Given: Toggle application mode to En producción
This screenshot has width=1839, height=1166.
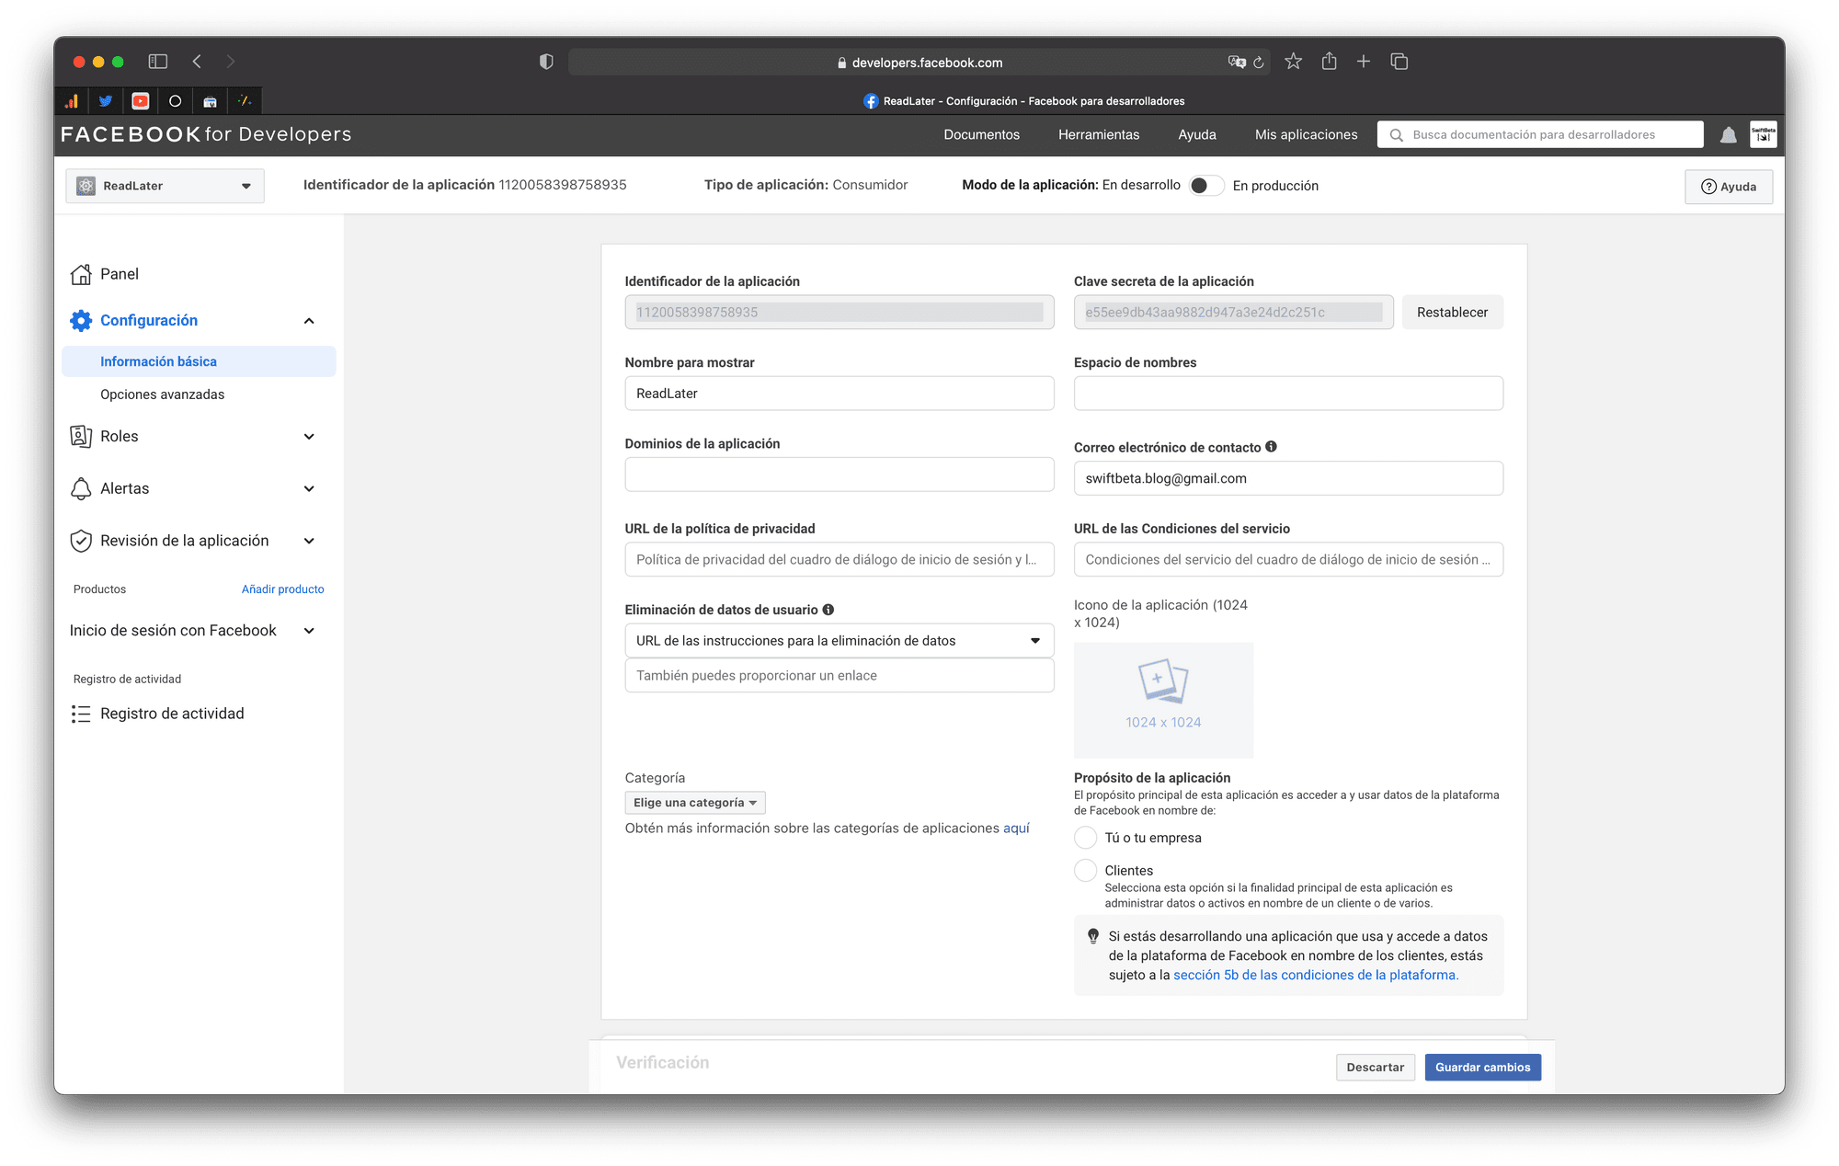Looking at the screenshot, I should (1205, 186).
